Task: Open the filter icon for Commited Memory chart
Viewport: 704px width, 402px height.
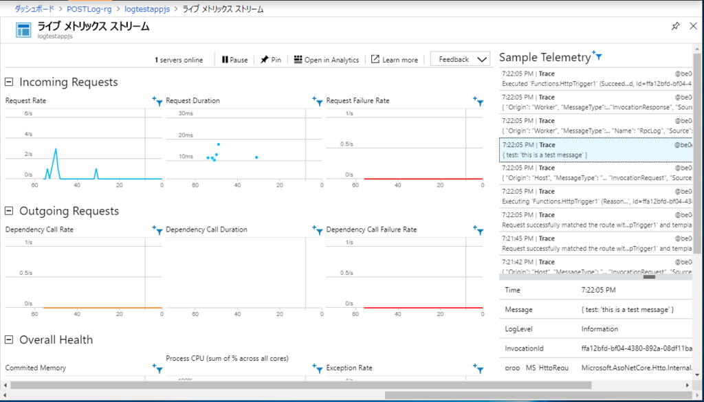Action: [x=157, y=368]
